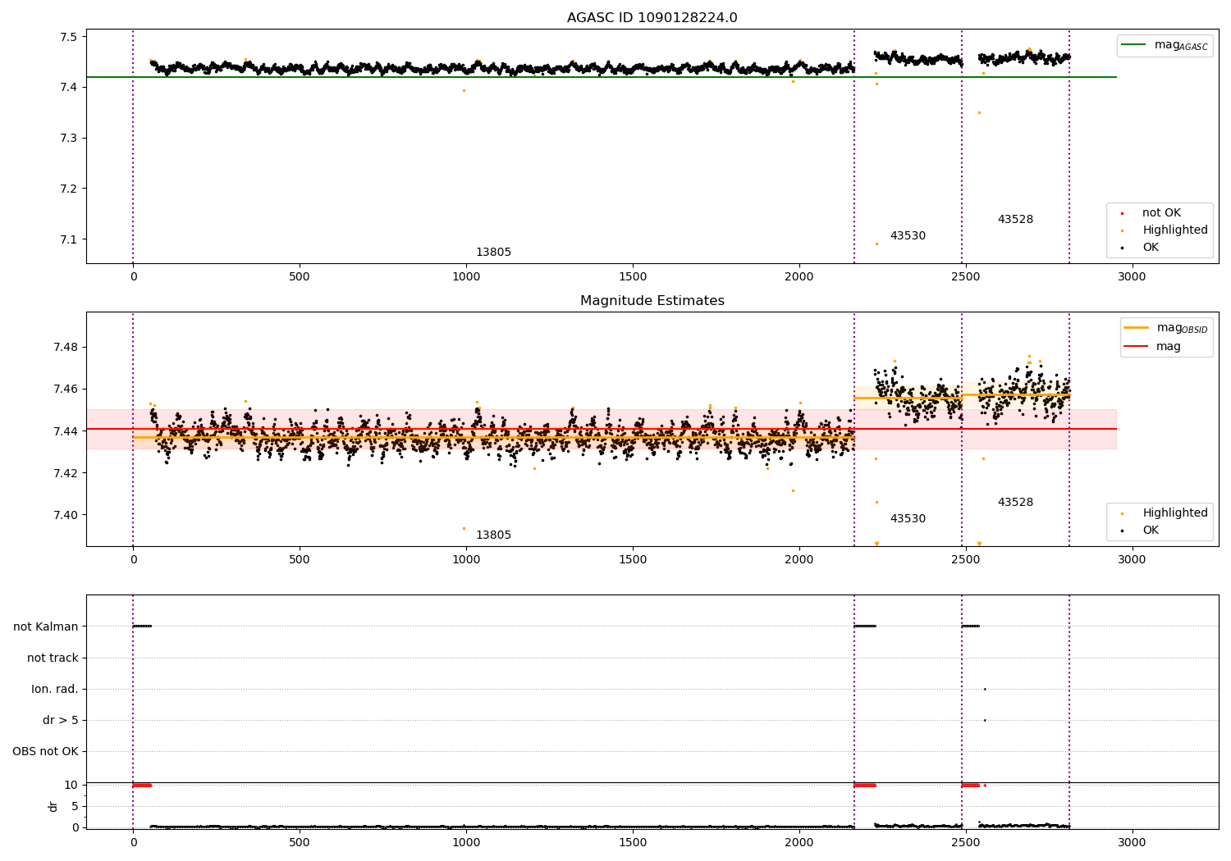The height and width of the screenshot is (861, 1231).
Task: Click the 'OBS not OK' row label
Action: click(x=45, y=751)
